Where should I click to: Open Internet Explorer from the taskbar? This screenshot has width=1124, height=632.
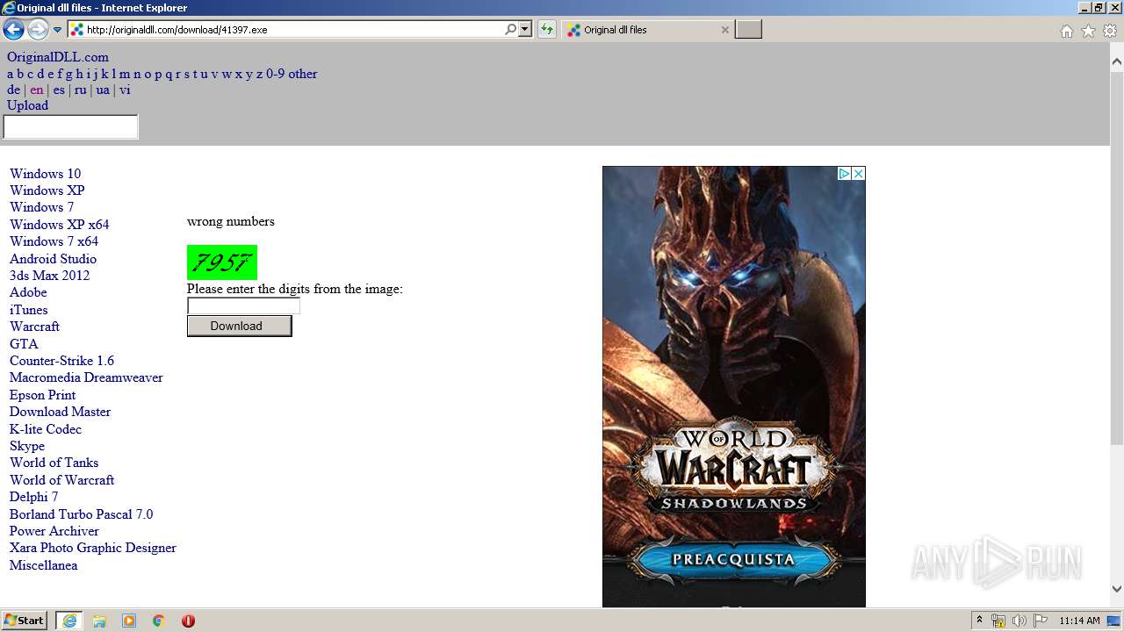coord(69,621)
